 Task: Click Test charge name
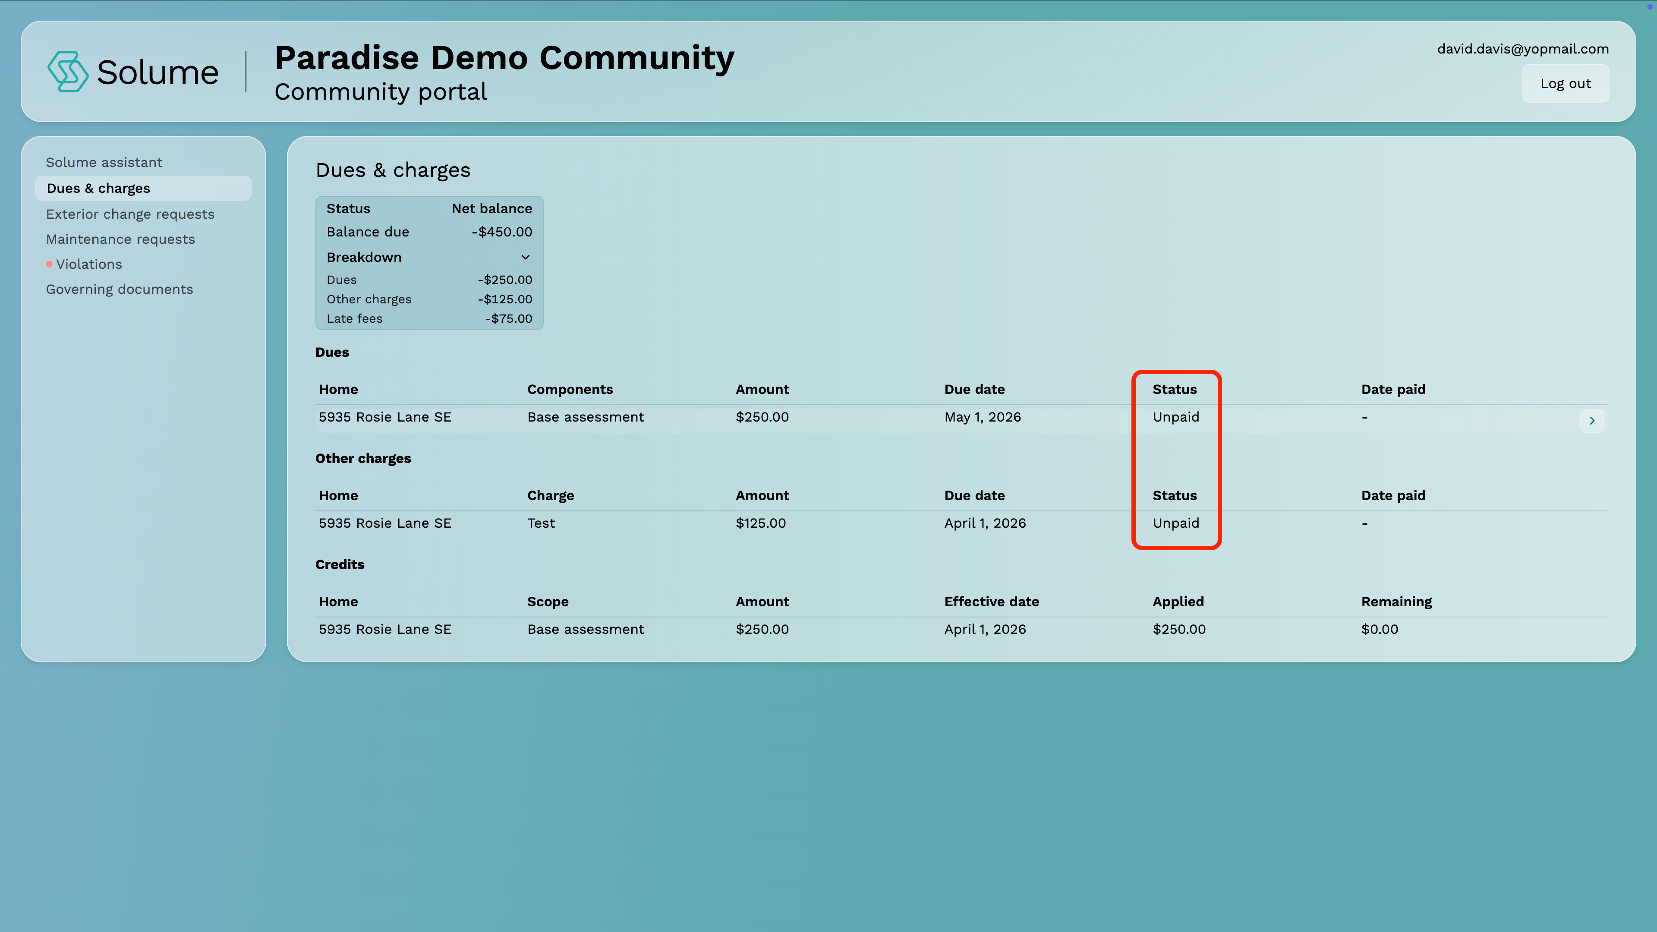541,523
